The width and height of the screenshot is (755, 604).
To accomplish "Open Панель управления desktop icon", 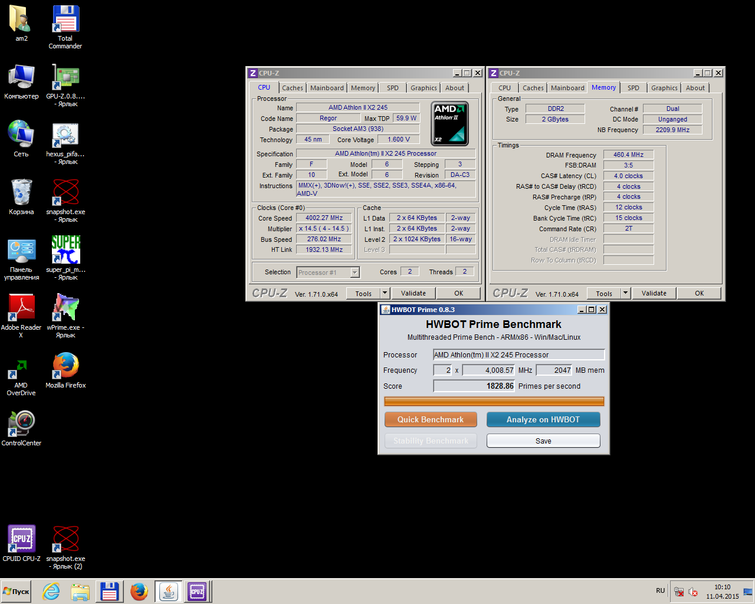I will (21, 258).
